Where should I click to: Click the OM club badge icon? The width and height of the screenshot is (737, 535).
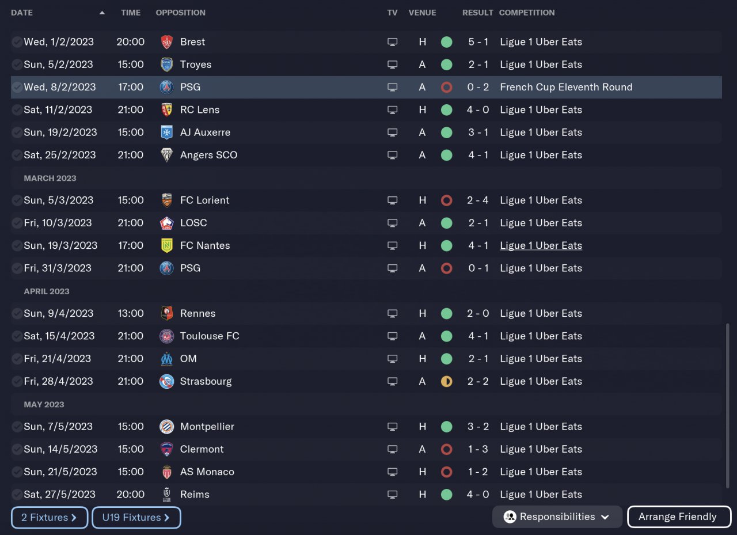pos(166,359)
